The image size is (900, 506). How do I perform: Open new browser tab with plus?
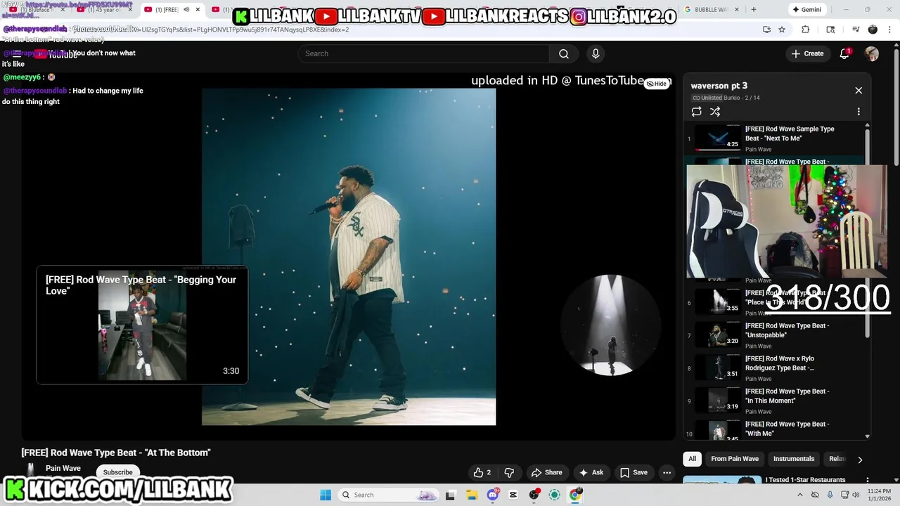pyautogui.click(x=754, y=10)
